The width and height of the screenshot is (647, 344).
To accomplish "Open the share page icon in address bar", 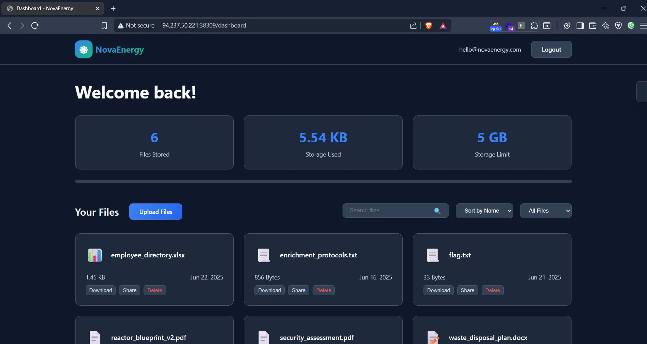I will click(413, 26).
